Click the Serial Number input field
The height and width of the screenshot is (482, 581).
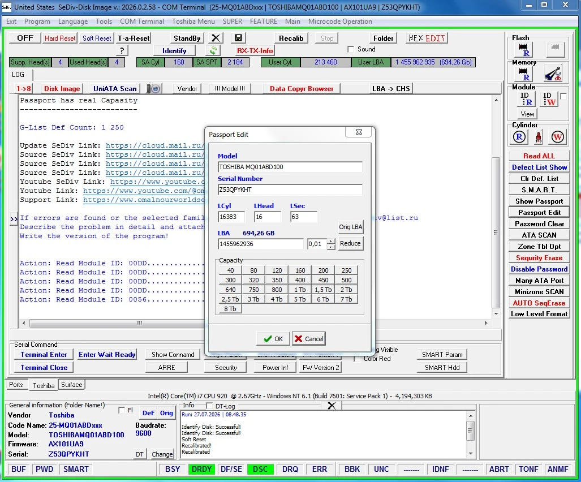tap(290, 190)
